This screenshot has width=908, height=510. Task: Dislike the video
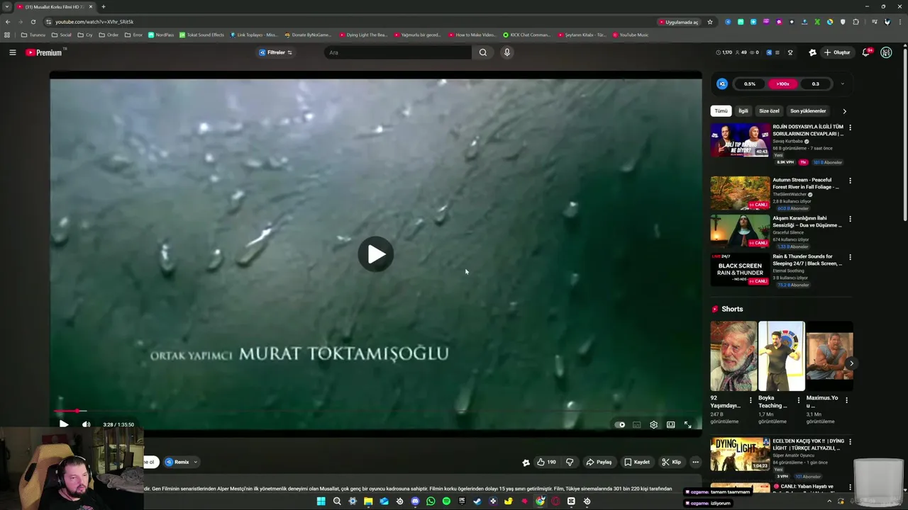coord(570,462)
